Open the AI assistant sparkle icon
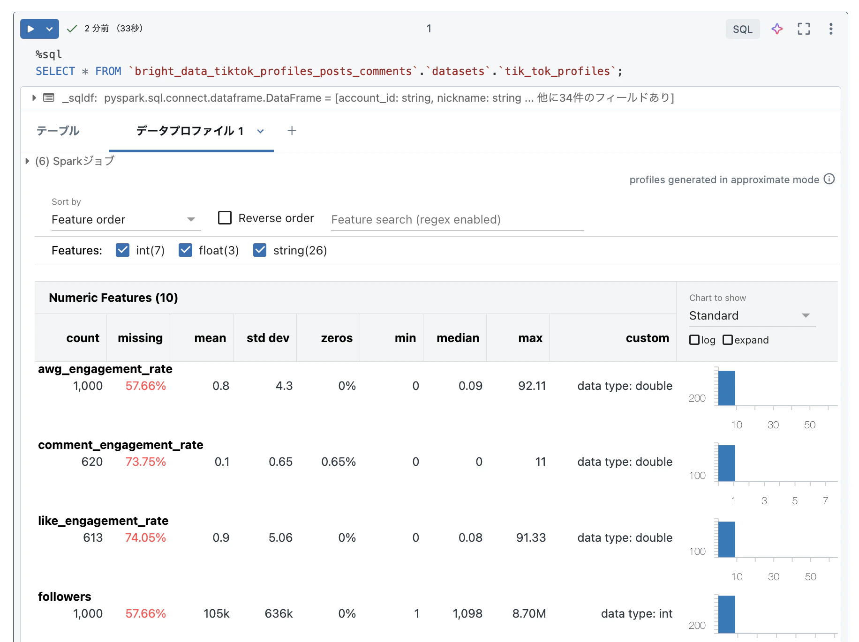859x642 pixels. pos(777,29)
